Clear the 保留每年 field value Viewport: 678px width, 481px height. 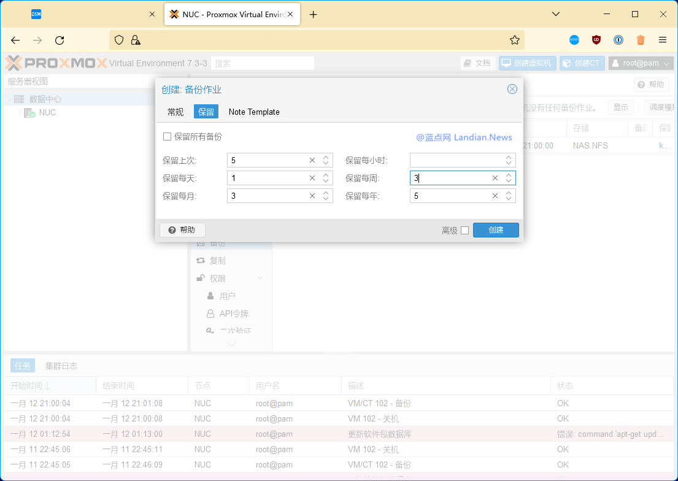[495, 196]
